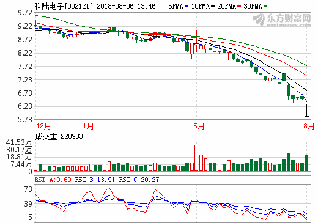Click the RSI_C:20.27 indicator readout

tap(139, 180)
